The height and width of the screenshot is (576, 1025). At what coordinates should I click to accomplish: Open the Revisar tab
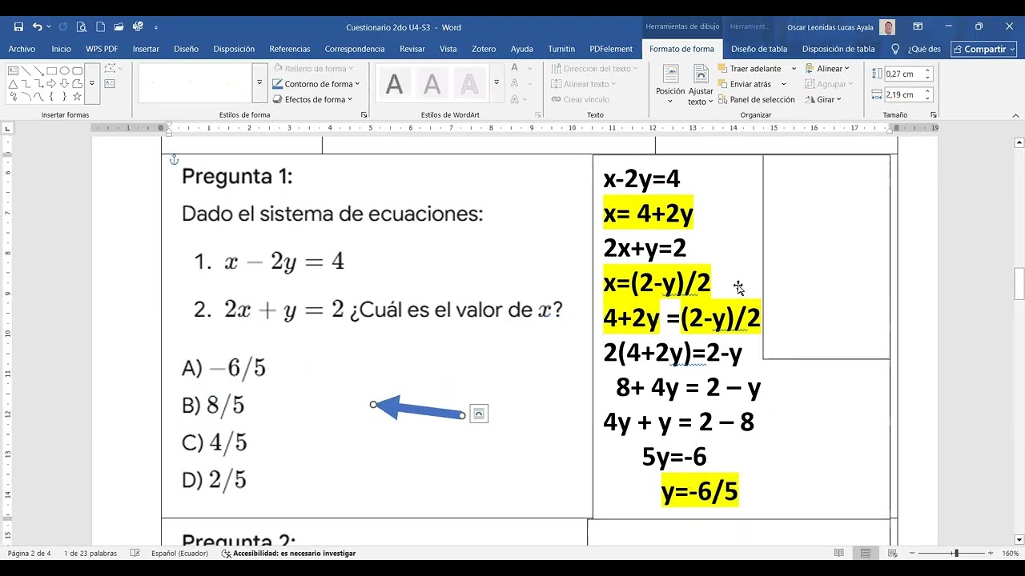tap(412, 49)
